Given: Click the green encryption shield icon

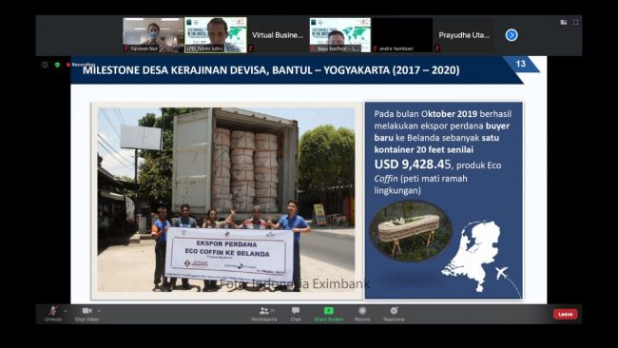Looking at the screenshot, I should 58,65.
